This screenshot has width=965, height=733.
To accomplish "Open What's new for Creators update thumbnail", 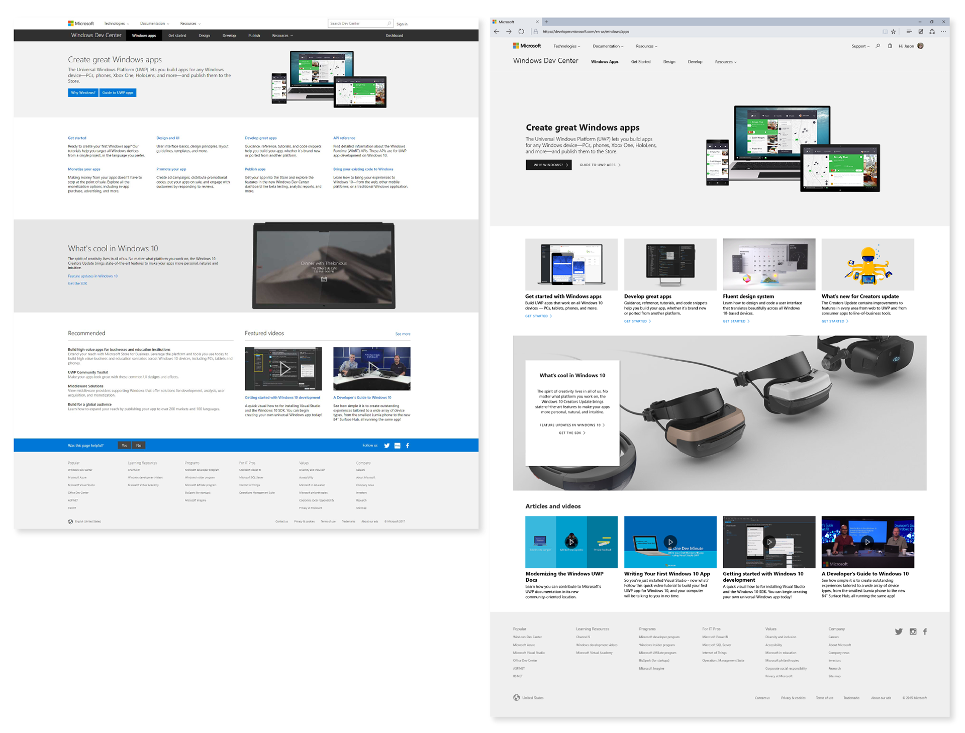I will [x=867, y=264].
